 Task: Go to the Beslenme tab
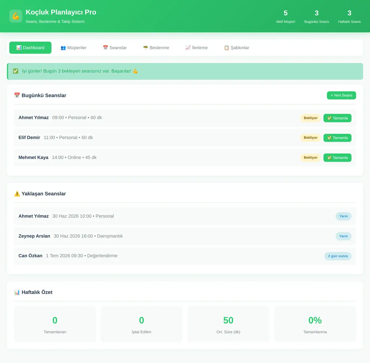click(156, 48)
